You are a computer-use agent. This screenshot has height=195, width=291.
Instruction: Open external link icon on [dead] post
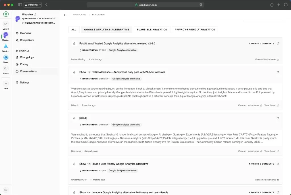tap(278, 118)
